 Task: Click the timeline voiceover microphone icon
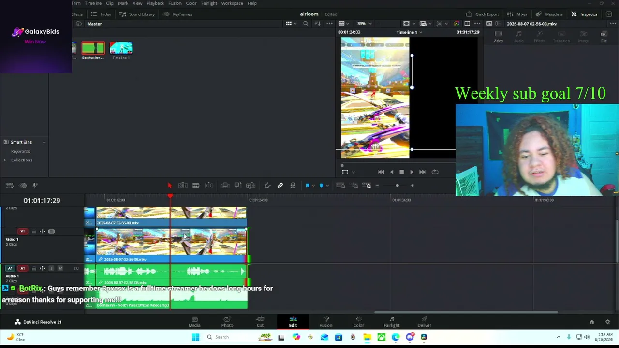point(35,186)
